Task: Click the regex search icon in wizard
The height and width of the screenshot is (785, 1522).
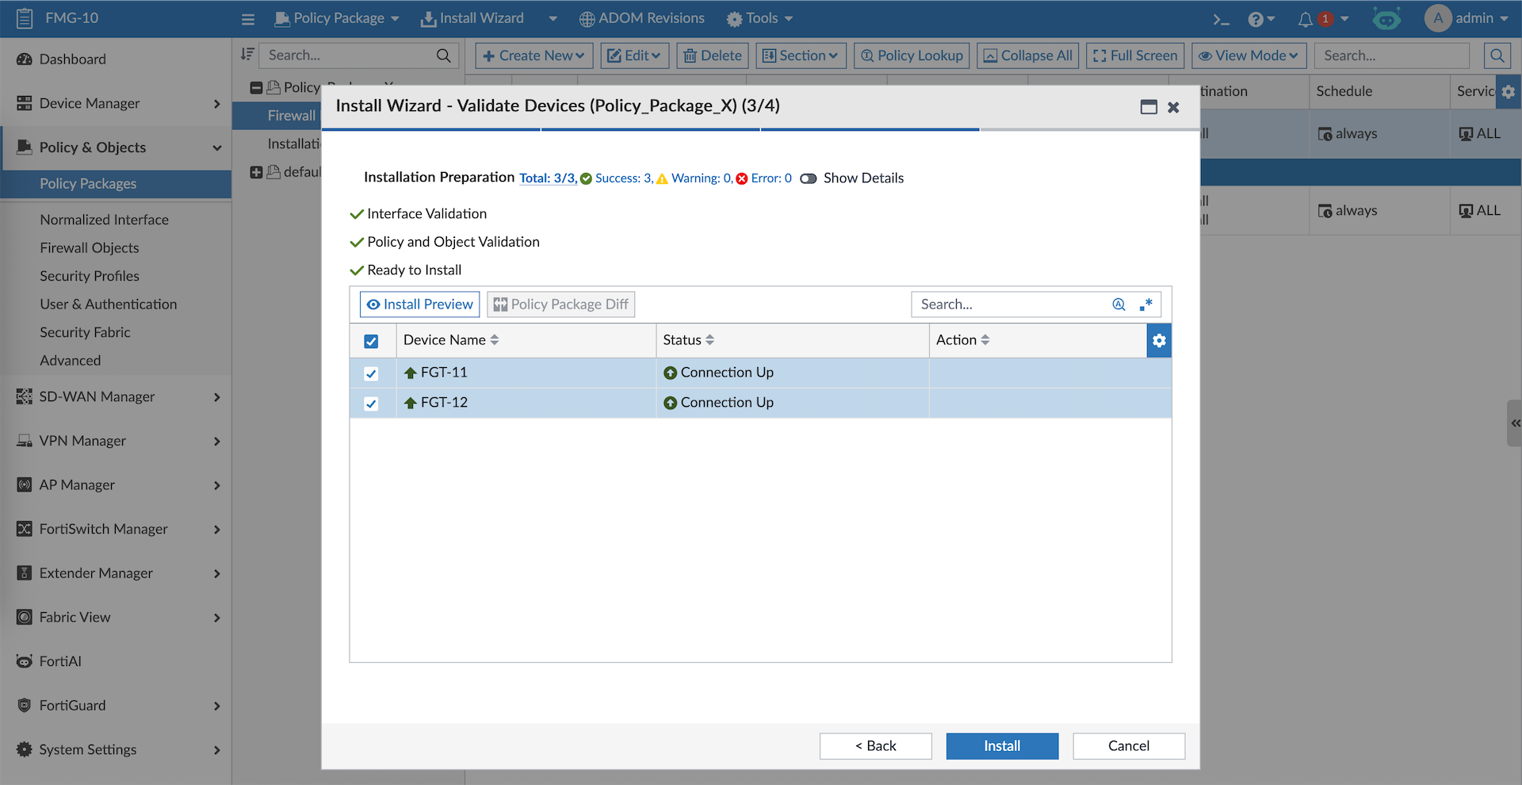Action: tap(1146, 304)
